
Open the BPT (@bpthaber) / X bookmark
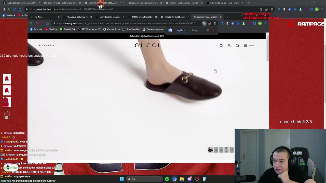pos(89,29)
